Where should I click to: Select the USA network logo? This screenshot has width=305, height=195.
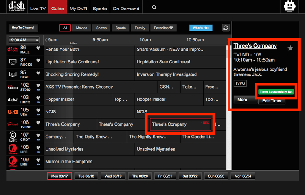[13, 112]
